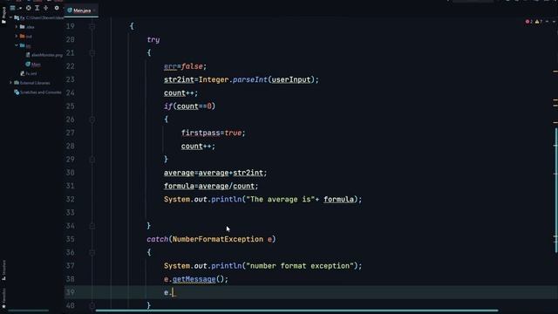Select the orange out folder
The height and width of the screenshot is (314, 558).
point(26,36)
